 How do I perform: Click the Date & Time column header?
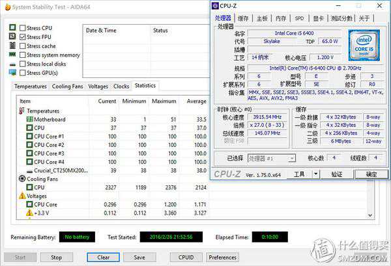[x=101, y=30]
